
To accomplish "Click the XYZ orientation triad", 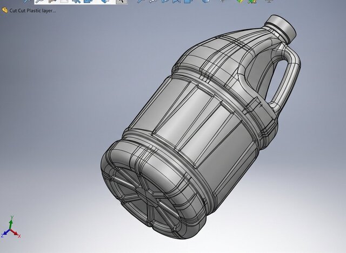I will pos(10,227).
